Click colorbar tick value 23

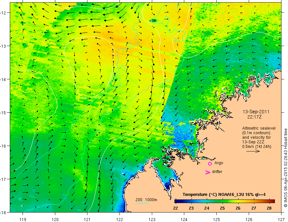point(191,208)
